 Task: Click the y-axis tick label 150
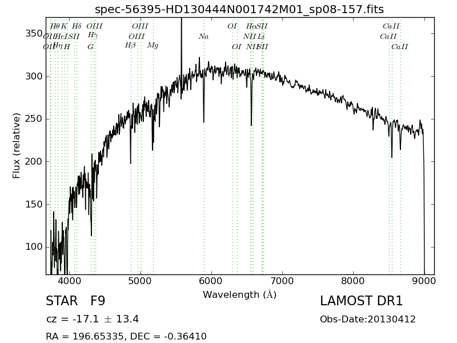[x=34, y=204]
